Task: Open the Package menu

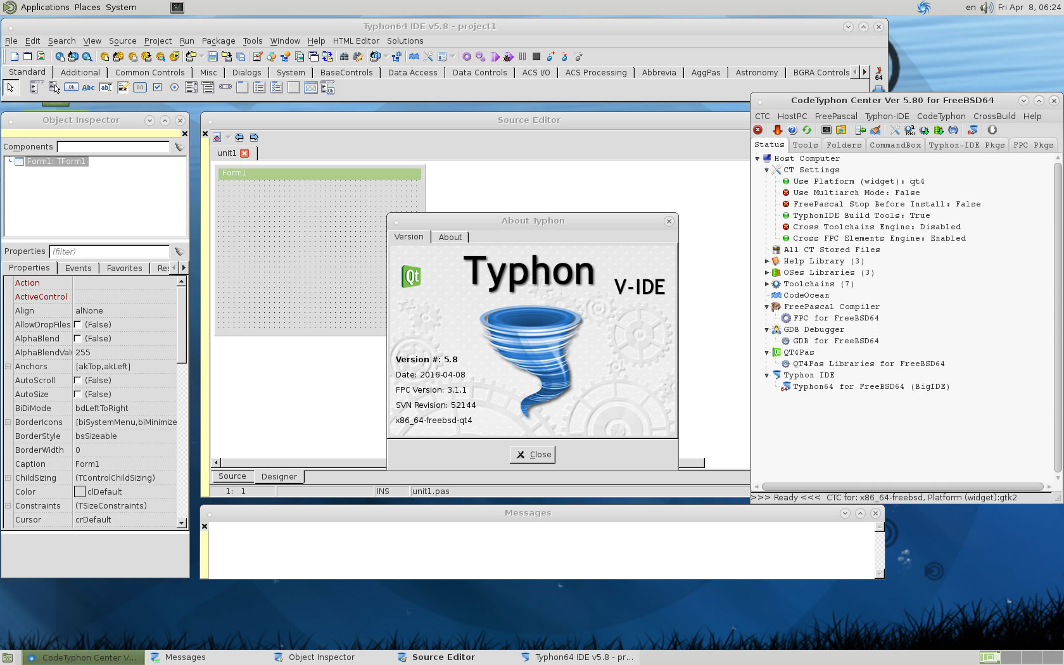Action: [218, 41]
